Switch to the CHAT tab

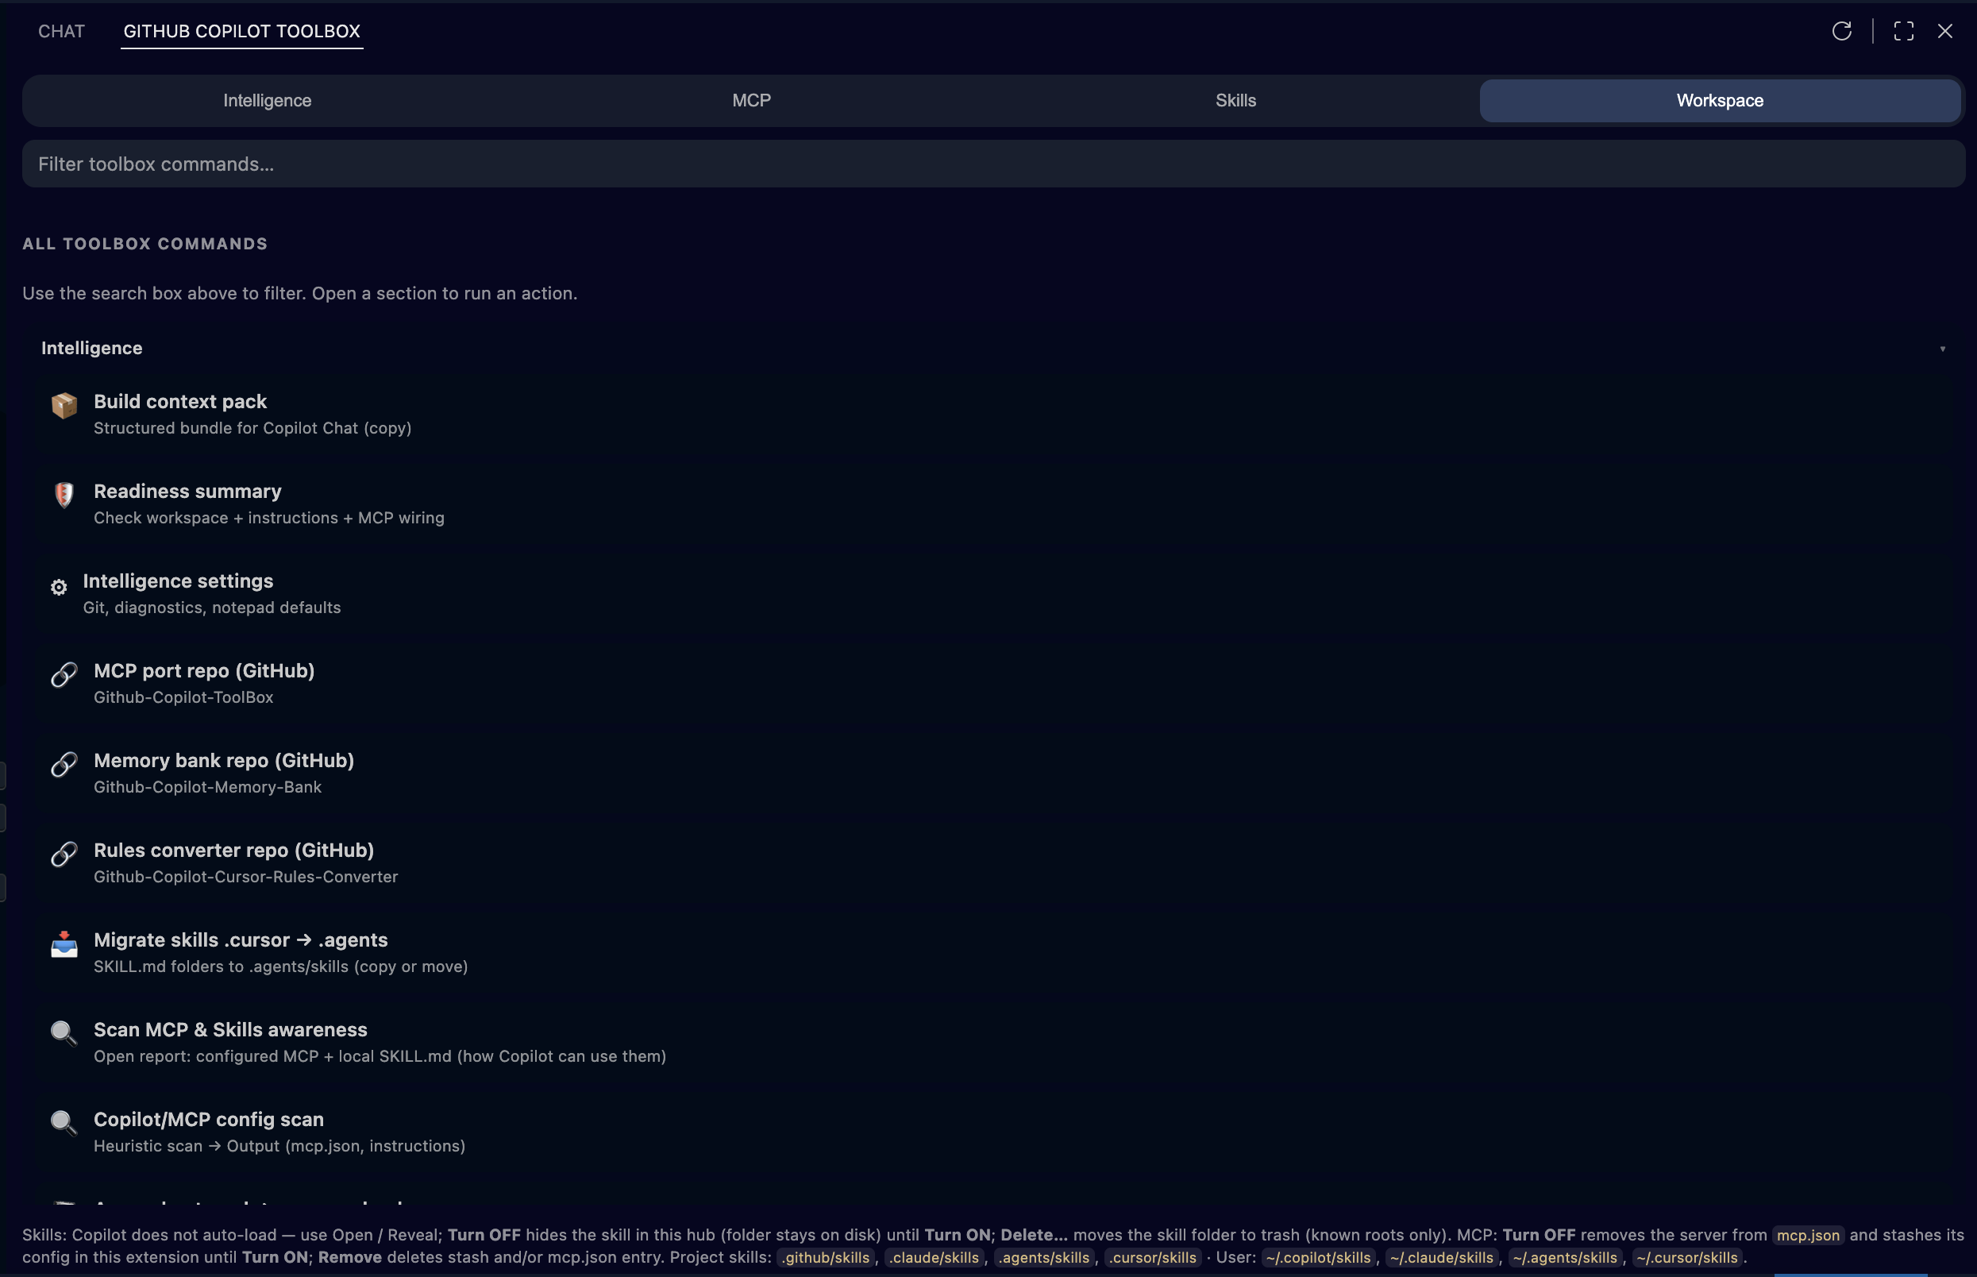[60, 32]
